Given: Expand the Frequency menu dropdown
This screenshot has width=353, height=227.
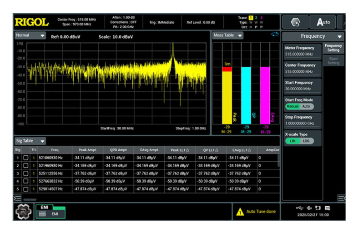Looking at the screenshot, I should [313, 36].
